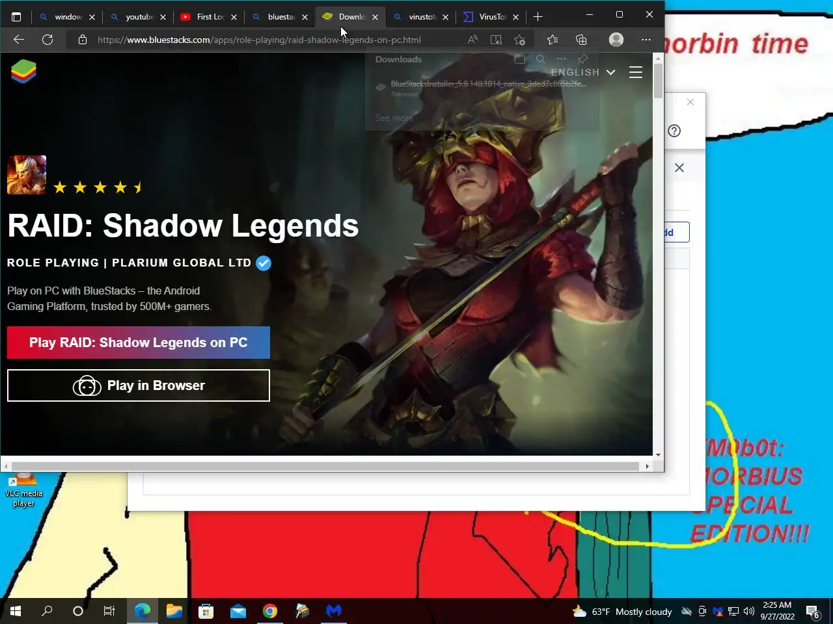This screenshot has width=833, height=624.
Task: Click the taskbar Search icon
Action: pyautogui.click(x=47, y=611)
